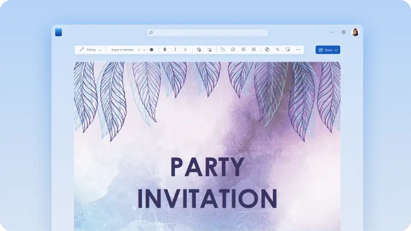Toggle underline formatting
This screenshot has height=231, width=411.
(x=185, y=50)
